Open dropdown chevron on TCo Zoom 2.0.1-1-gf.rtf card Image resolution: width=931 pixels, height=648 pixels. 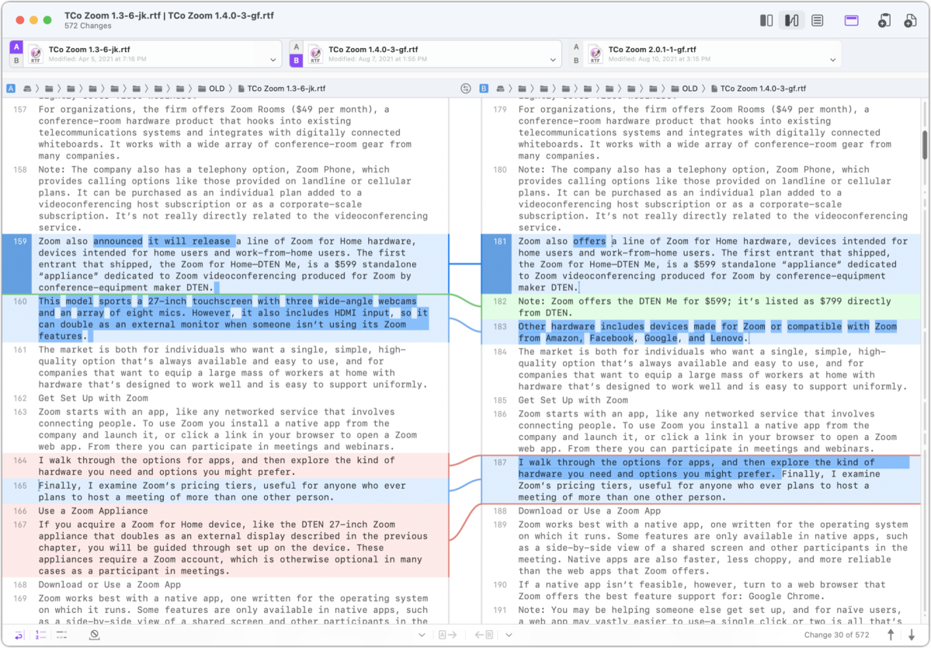(x=832, y=60)
